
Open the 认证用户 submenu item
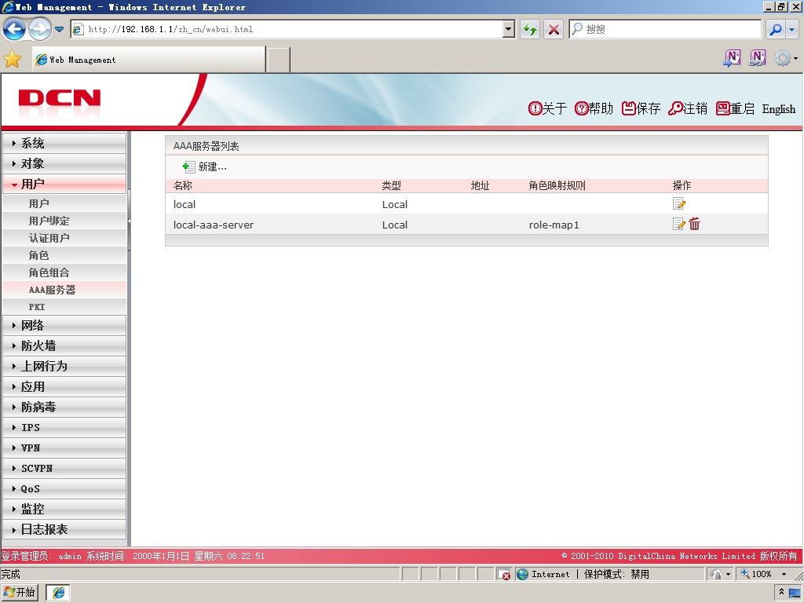click(64, 238)
